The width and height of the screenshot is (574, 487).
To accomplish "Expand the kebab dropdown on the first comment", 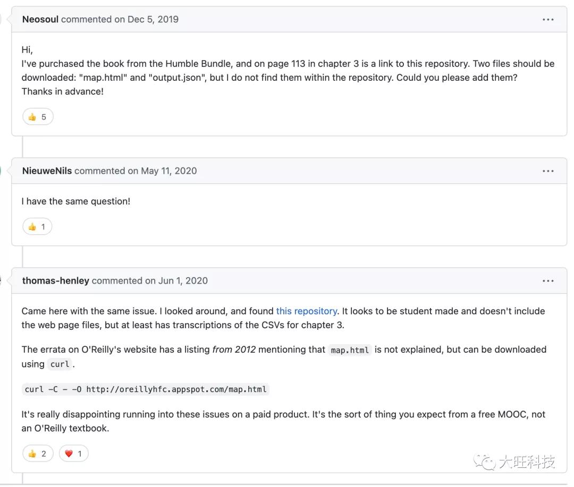I will (x=548, y=19).
